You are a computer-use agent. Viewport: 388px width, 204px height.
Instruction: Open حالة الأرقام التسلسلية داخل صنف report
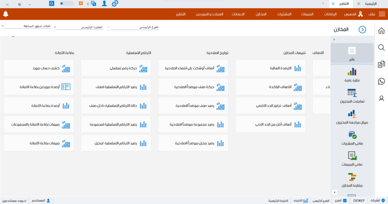pos(116,106)
